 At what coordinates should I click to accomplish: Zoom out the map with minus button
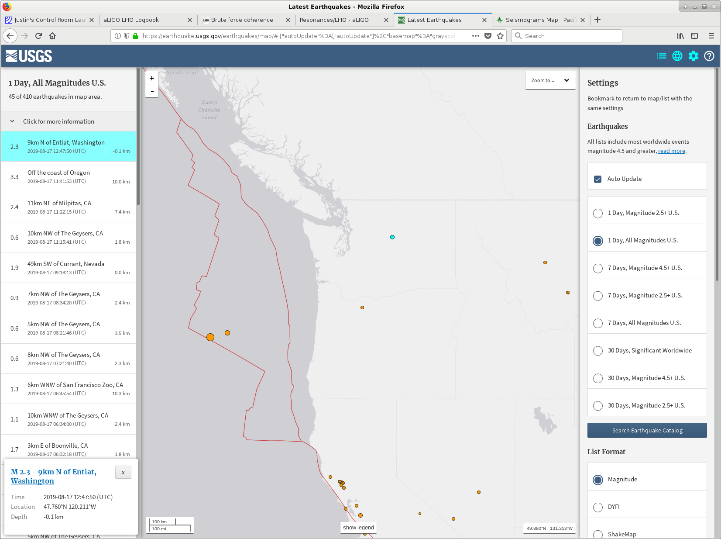[152, 91]
